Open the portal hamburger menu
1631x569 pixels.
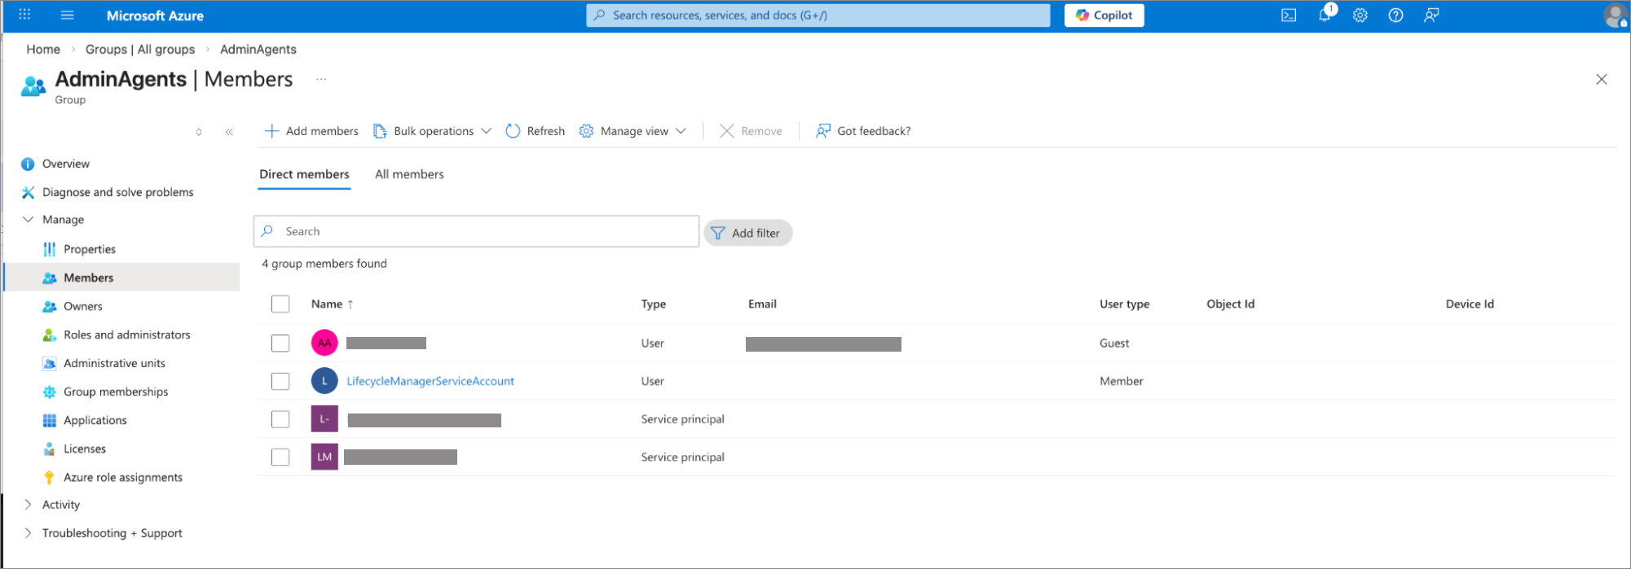coord(68,15)
